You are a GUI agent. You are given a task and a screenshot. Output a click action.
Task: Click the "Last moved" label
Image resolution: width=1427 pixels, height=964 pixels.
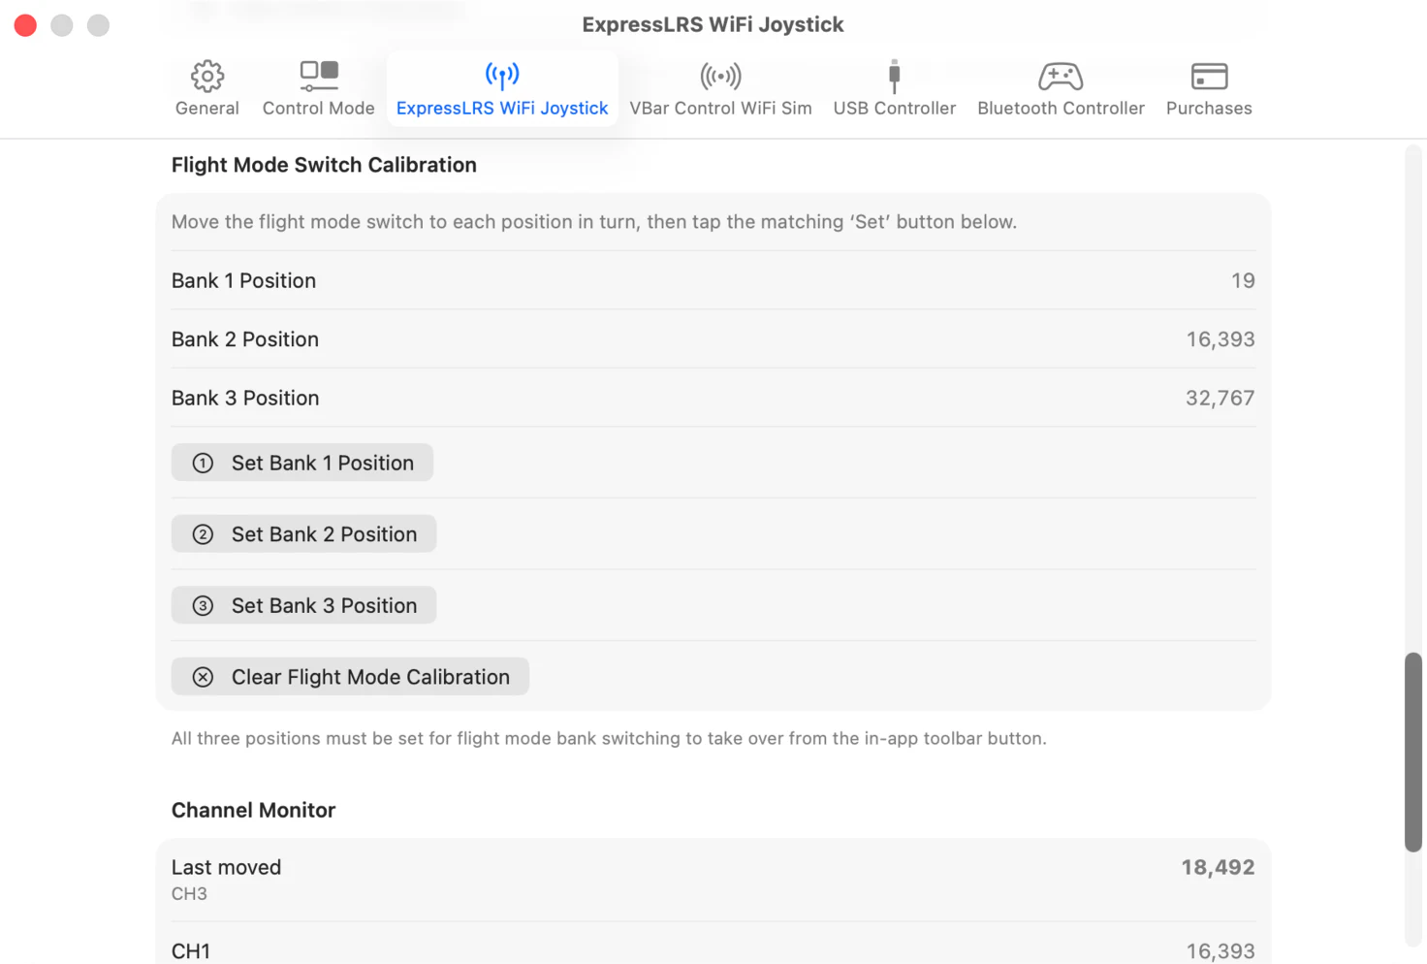(226, 867)
